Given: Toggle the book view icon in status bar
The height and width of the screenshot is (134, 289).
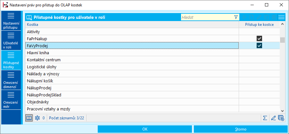Looking at the screenshot, I should 29,118.
